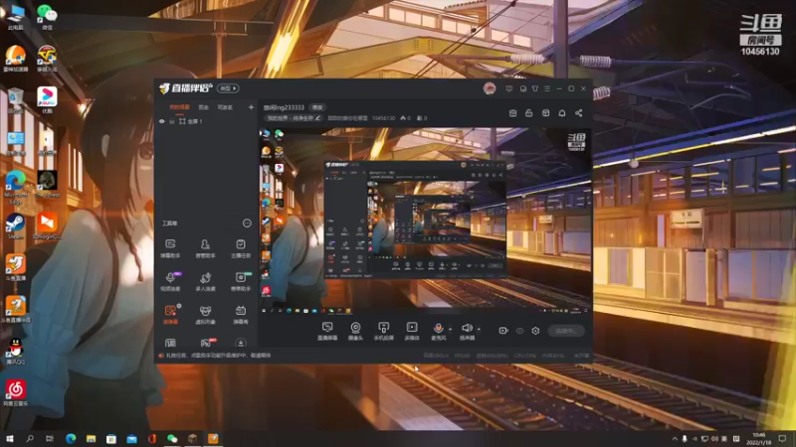Click the icon between the lock and the bell
Viewport: 796px width, 447px height.
click(545, 113)
